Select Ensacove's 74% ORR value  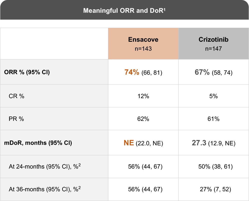(132, 72)
